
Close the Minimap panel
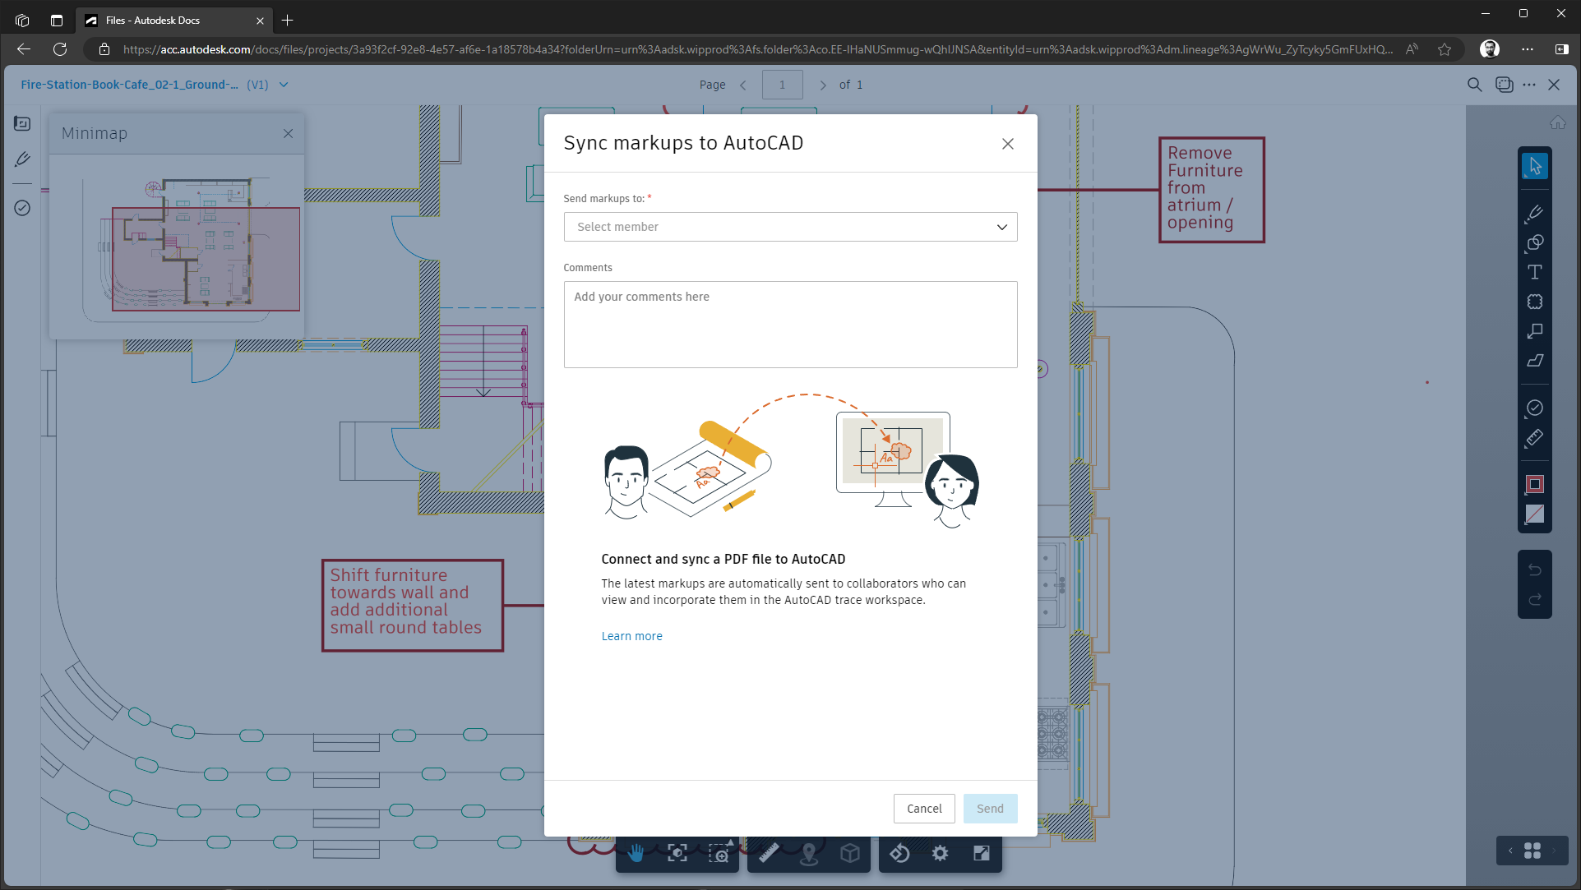pyautogui.click(x=288, y=133)
